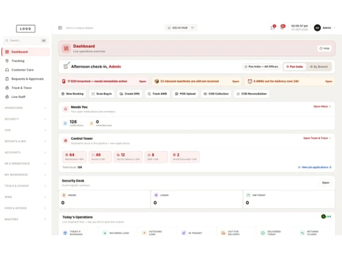Click the COD Collection quick action
This screenshot has width=342, height=257.
coord(216,94)
